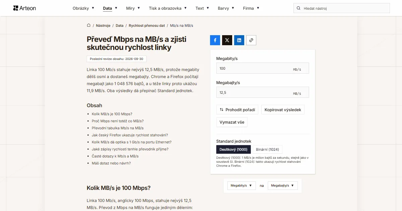Share page on LinkedIn
This screenshot has width=402, height=211.
[239, 40]
